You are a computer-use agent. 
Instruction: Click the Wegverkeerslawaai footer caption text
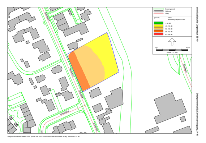pyautogui.click(x=43, y=137)
